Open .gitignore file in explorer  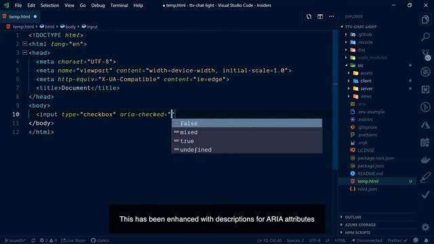point(368,127)
